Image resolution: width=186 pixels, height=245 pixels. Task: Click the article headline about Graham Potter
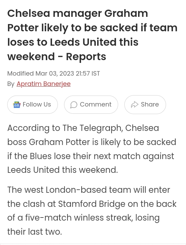92,35
